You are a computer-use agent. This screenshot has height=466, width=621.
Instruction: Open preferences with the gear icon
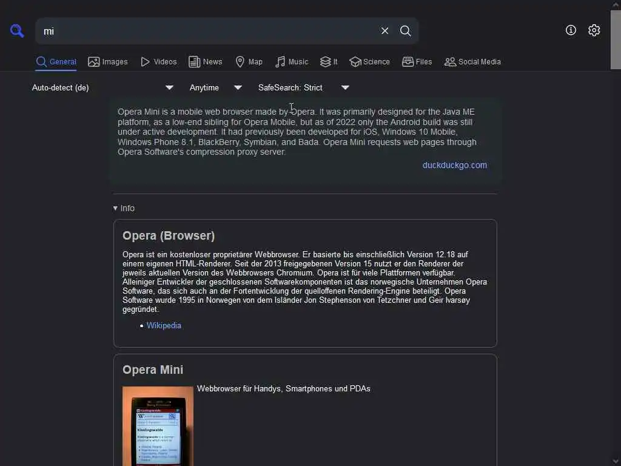coord(594,30)
